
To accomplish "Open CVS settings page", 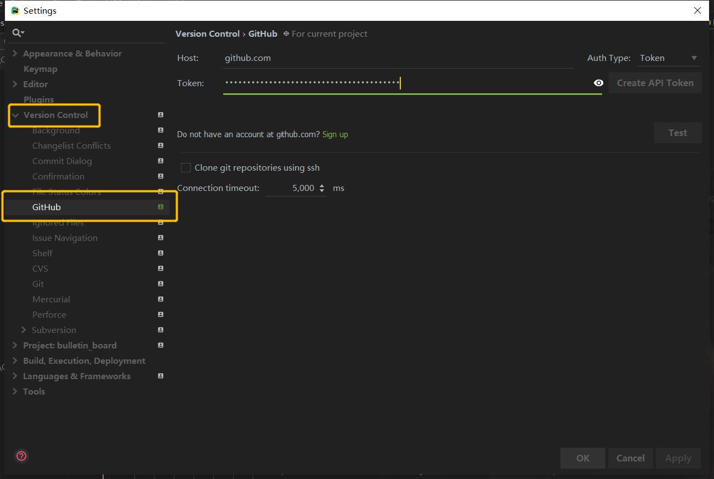I will (x=40, y=268).
